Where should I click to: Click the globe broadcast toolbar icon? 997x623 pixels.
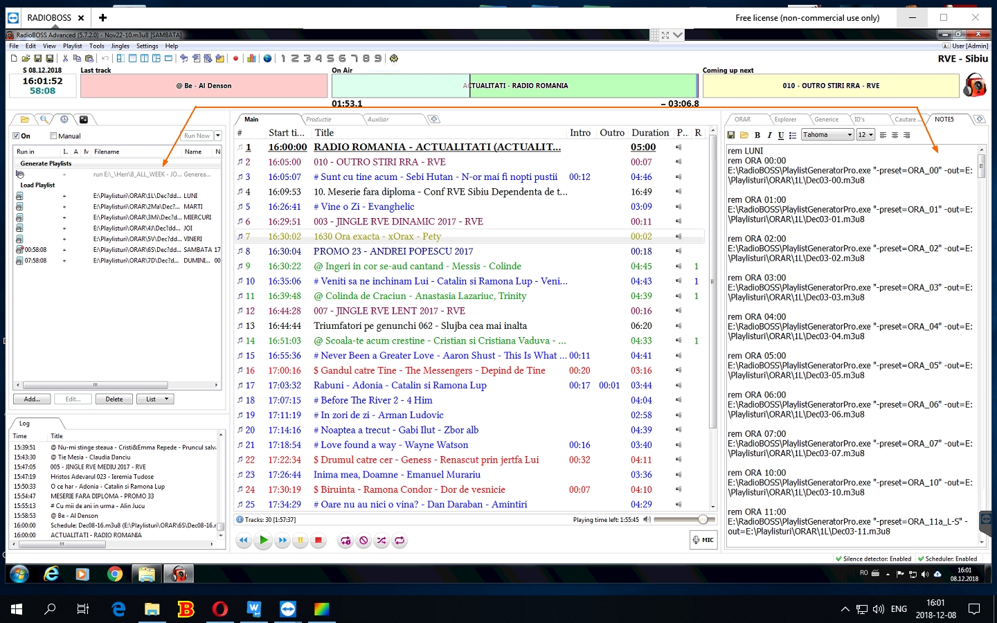[x=267, y=59]
